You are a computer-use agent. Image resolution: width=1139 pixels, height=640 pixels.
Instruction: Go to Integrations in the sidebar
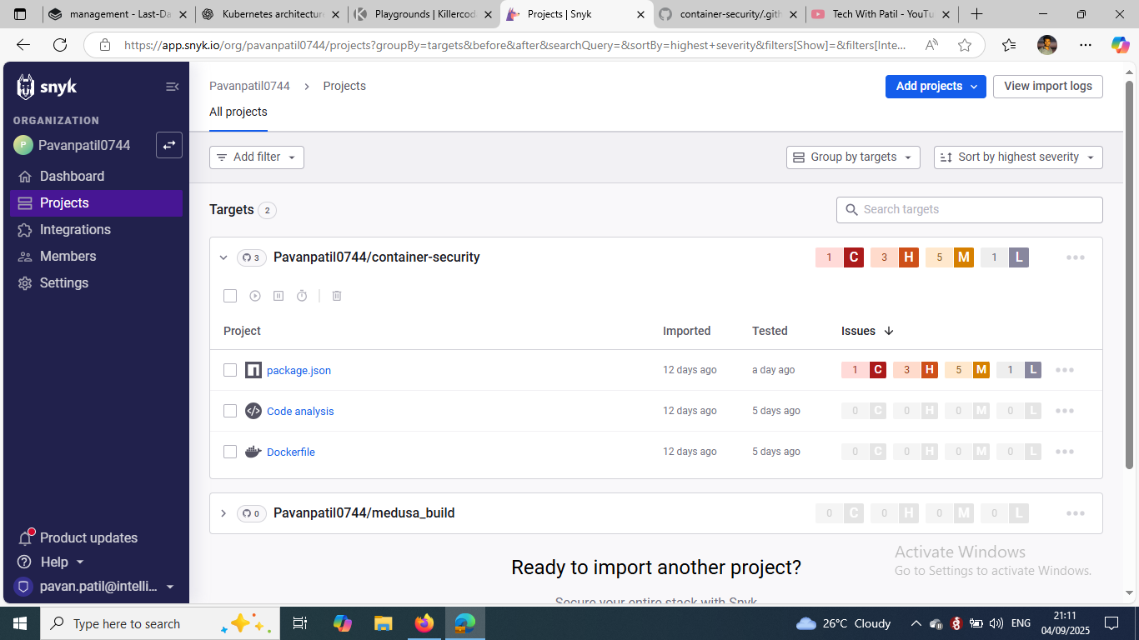(x=75, y=229)
